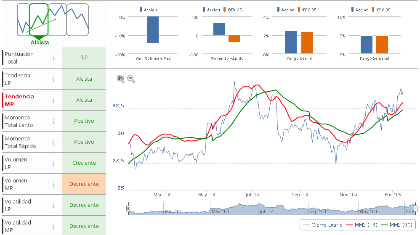Toggle MMS (40) series in legend
Viewport: 420px width, 235px height.
[x=396, y=225]
